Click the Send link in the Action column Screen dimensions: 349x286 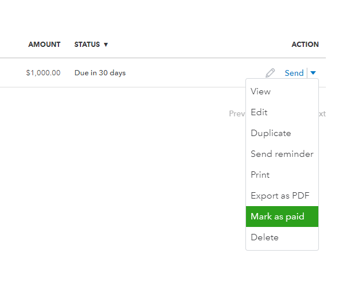click(x=294, y=73)
